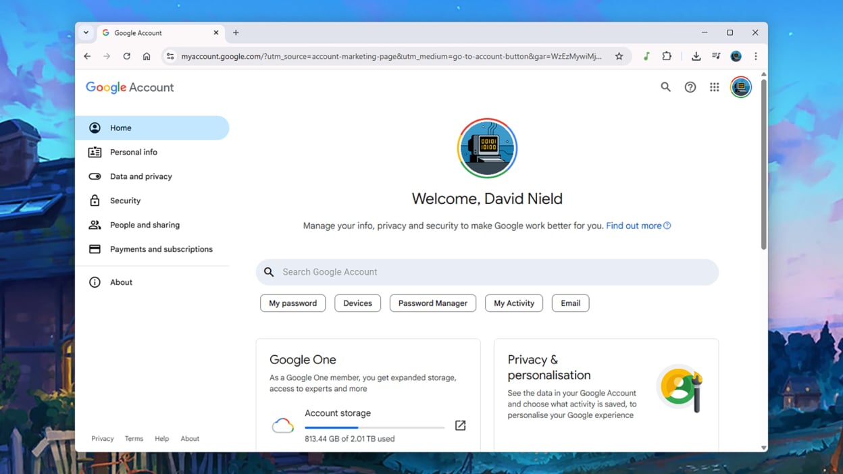
Task: Click the browser home icon
Action: click(x=147, y=57)
